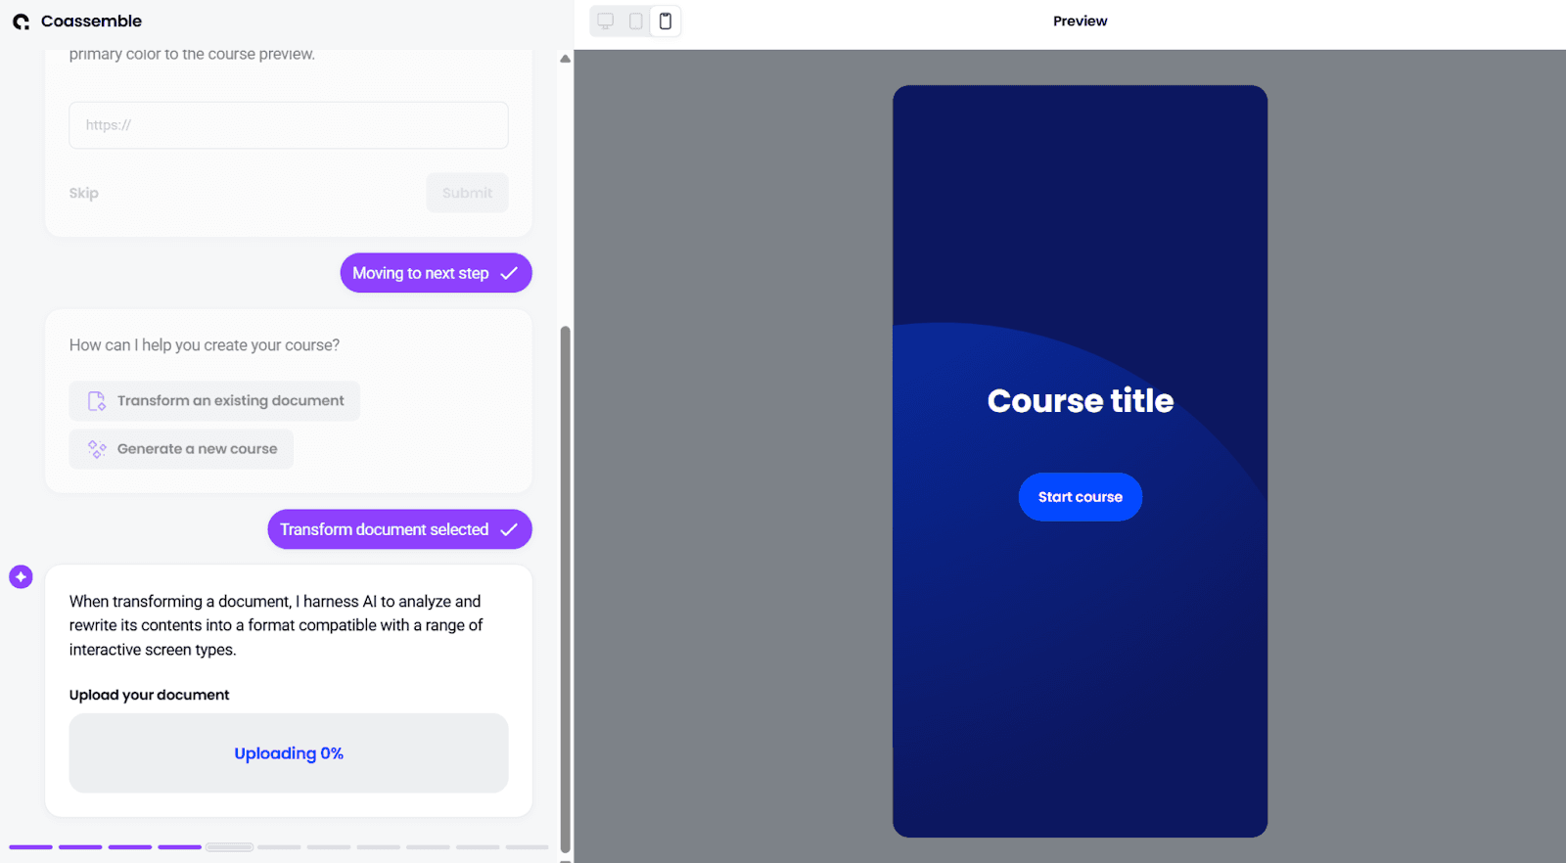Click the Course title heading in the preview
1566x863 pixels.
pos(1080,400)
